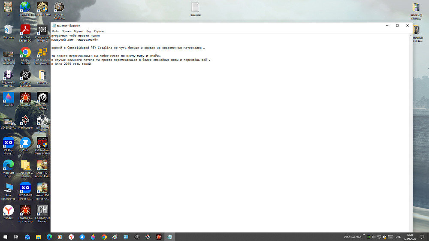Select Paint 3D desktop shortcut
The height and width of the screenshot is (241, 429).
(x=8, y=99)
